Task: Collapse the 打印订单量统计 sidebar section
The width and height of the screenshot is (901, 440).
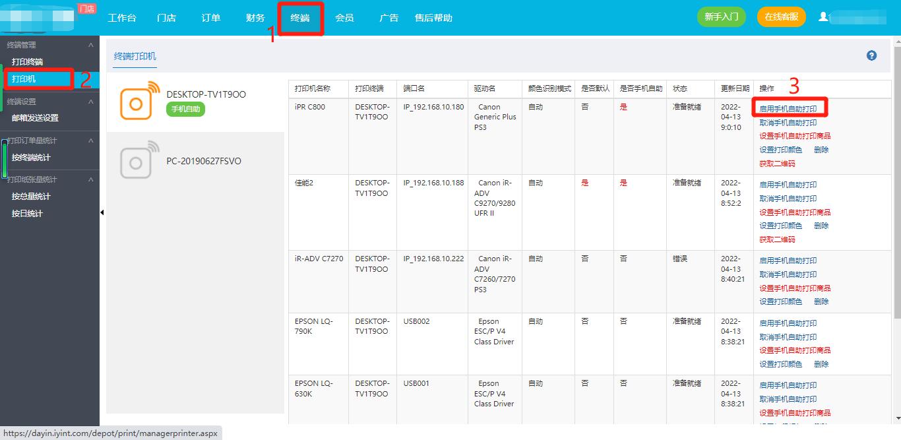Action: pos(91,141)
